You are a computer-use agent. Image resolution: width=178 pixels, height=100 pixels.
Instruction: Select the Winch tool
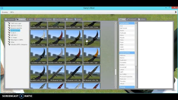127,49
